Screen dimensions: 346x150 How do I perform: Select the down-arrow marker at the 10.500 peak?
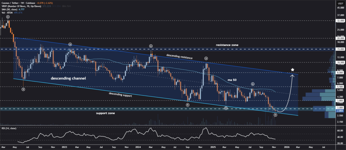pos(206,58)
